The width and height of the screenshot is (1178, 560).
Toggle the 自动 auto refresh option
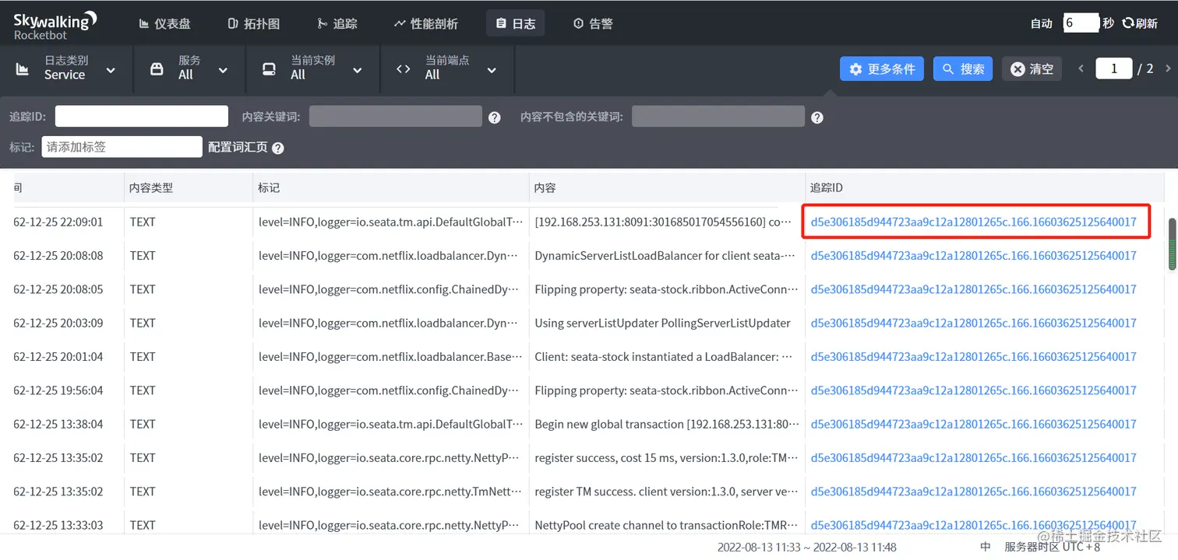point(1042,23)
